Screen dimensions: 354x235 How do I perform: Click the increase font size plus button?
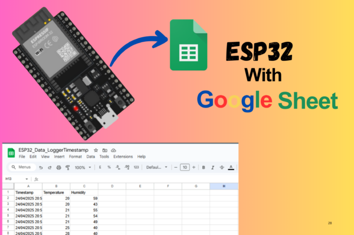point(194,168)
